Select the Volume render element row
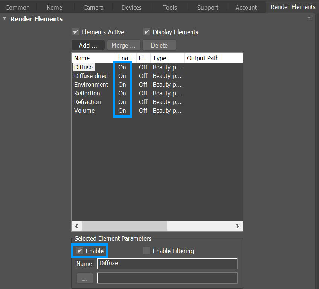 (x=84, y=111)
